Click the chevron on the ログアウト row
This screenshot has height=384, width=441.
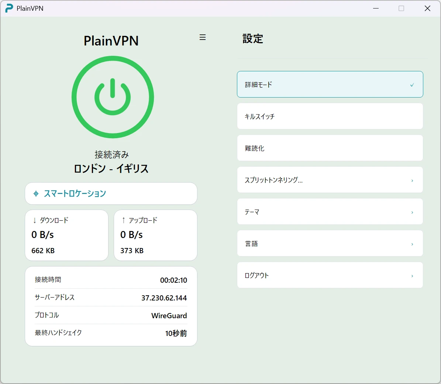tap(412, 276)
